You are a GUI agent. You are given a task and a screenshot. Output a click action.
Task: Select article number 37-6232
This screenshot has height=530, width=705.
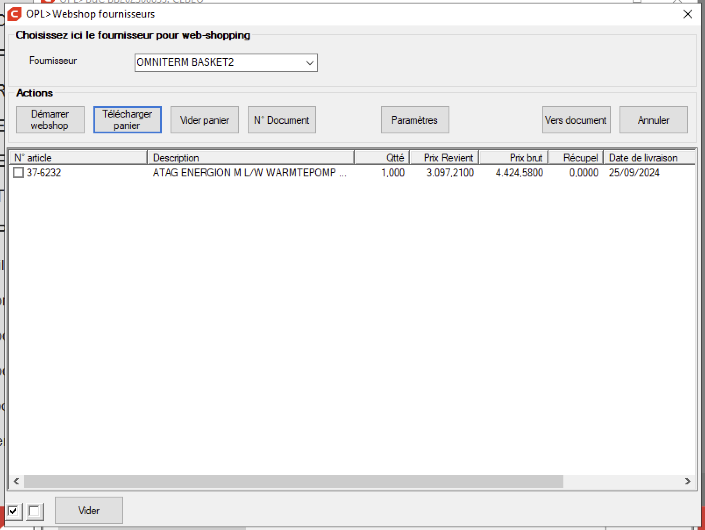click(x=44, y=172)
